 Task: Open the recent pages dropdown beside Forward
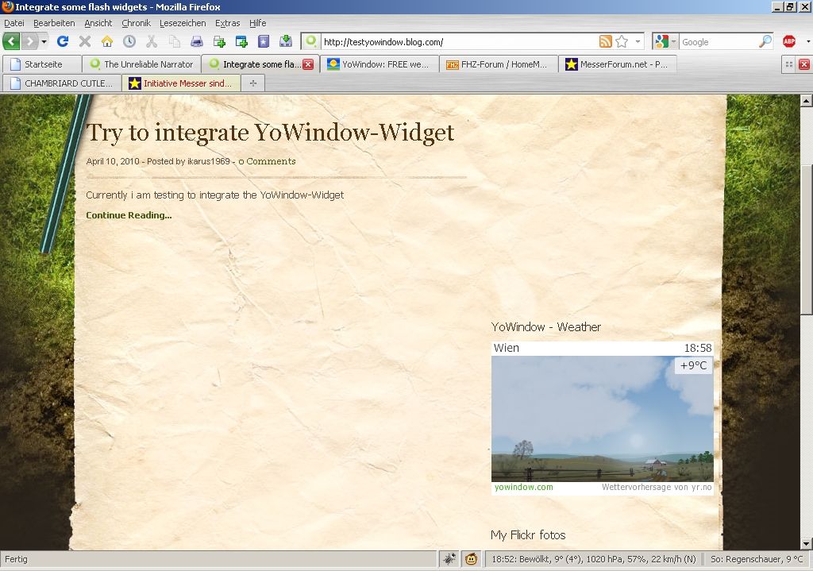coord(43,41)
